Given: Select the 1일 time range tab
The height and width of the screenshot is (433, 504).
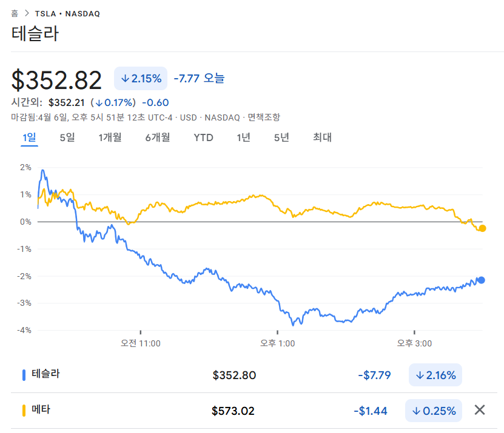Looking at the screenshot, I should click(30, 137).
